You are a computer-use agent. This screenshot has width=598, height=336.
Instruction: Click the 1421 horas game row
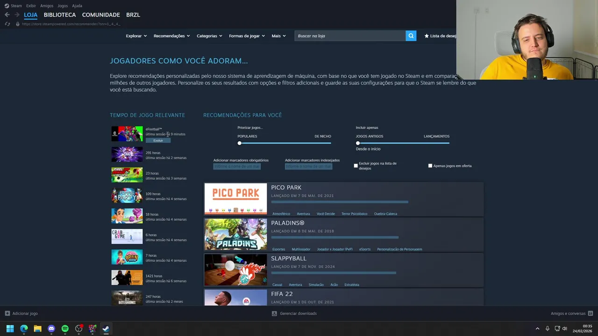(x=149, y=278)
